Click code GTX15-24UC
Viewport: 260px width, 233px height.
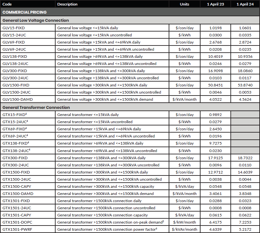coord(15,122)
